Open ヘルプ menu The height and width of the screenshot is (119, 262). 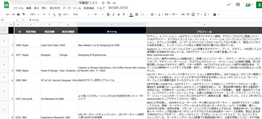[x=101, y=8]
